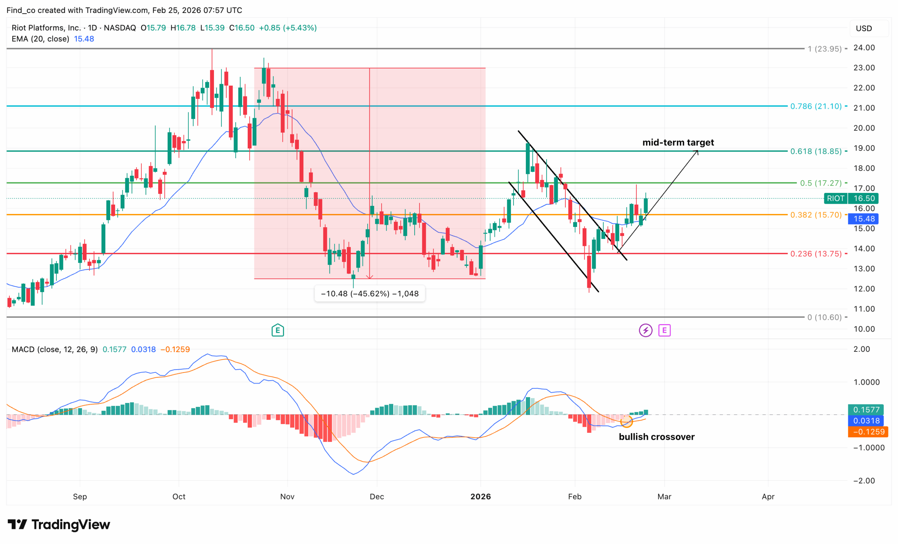Click the 0.618 (18.85) Fibonacci label
Viewport: 898px width, 544px height.
pyautogui.click(x=816, y=151)
